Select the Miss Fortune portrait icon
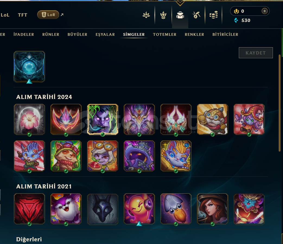 click(213, 209)
